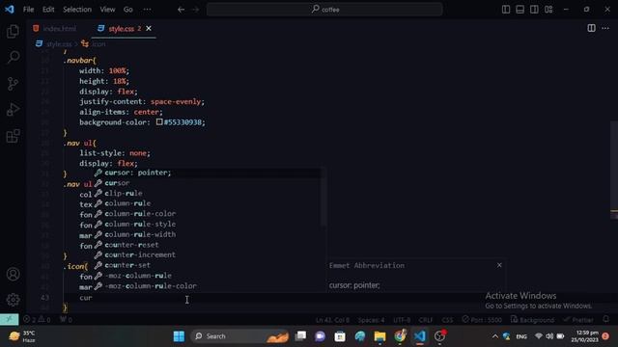Image resolution: width=618 pixels, height=347 pixels.
Task: Open Microsoft Edge from the taskbar
Action: point(360,336)
